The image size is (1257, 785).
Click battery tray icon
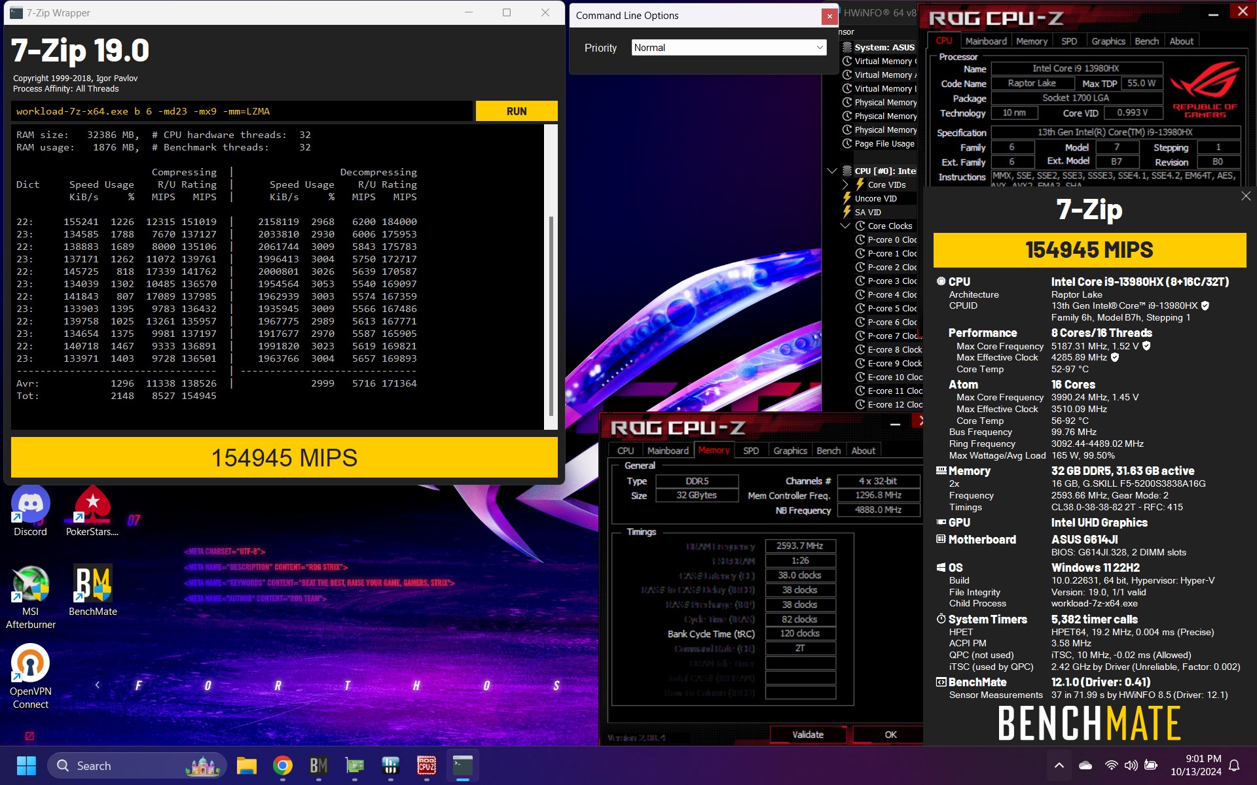click(x=1151, y=765)
